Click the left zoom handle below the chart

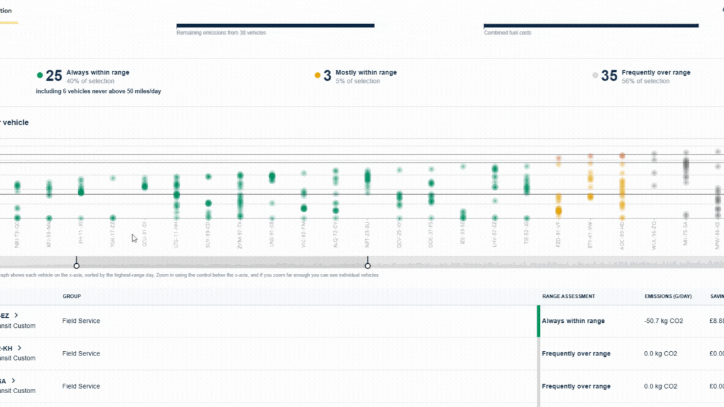76,264
